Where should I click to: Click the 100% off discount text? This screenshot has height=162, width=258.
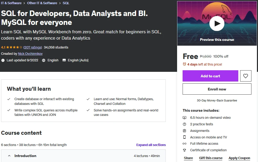tap(221, 56)
